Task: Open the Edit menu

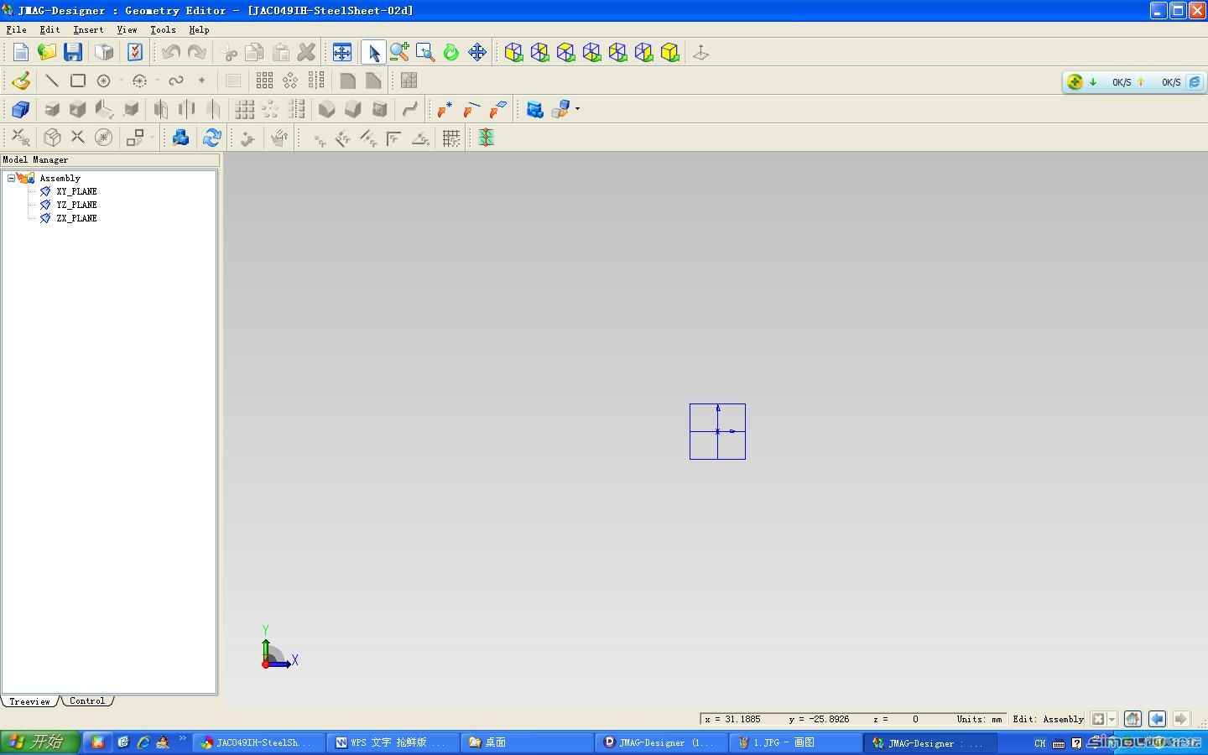Action: coord(49,29)
